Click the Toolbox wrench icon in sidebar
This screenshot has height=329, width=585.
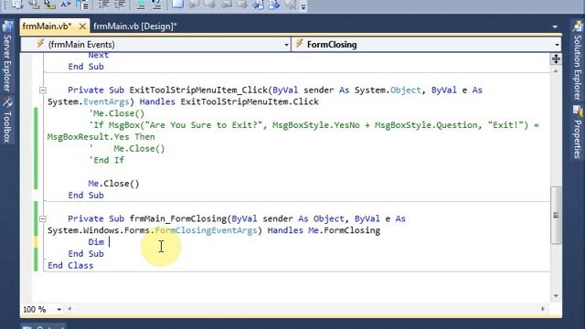7,102
